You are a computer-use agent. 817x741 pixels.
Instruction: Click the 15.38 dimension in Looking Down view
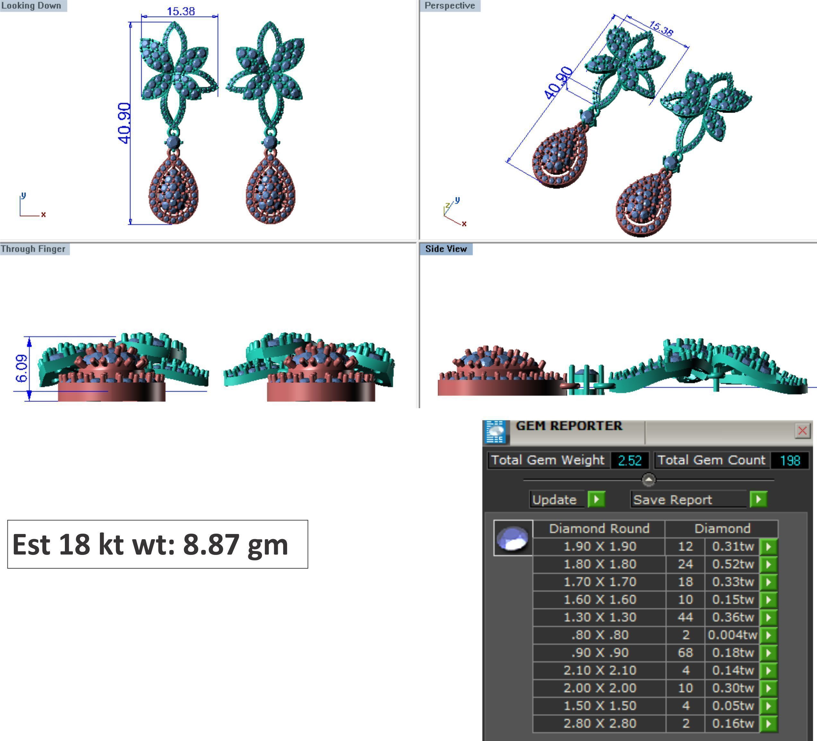[x=181, y=11]
